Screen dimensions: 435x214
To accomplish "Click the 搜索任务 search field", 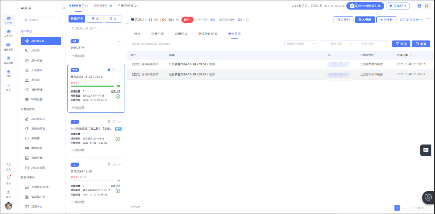I will pyautogui.click(x=91, y=28).
